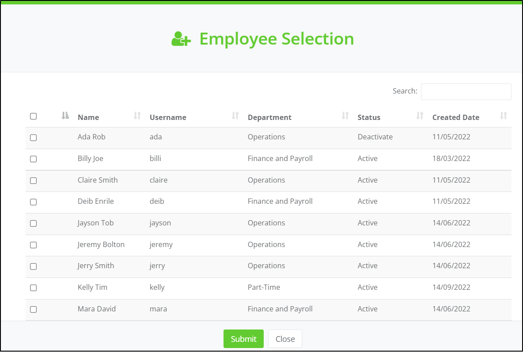
Task: Click the name Mara David
Action: [x=97, y=309]
